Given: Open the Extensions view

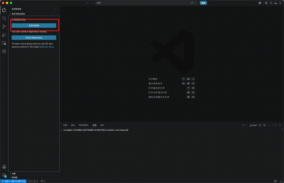Looking at the screenshot, I should point(4,51).
